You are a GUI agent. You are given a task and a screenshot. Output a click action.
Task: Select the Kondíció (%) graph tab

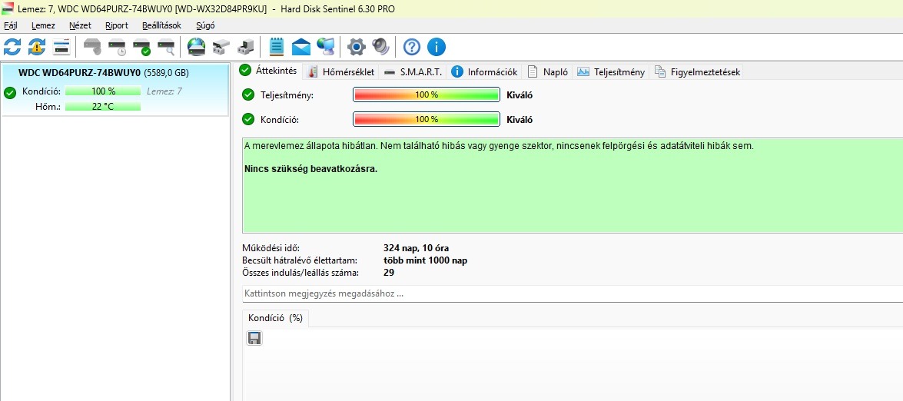[275, 317]
